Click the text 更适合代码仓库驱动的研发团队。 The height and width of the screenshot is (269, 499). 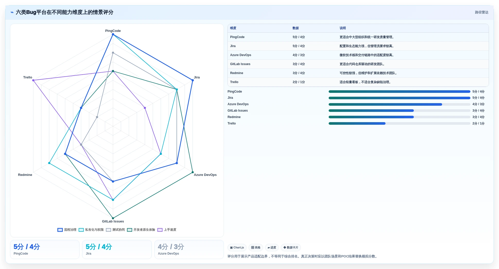click(x=363, y=64)
